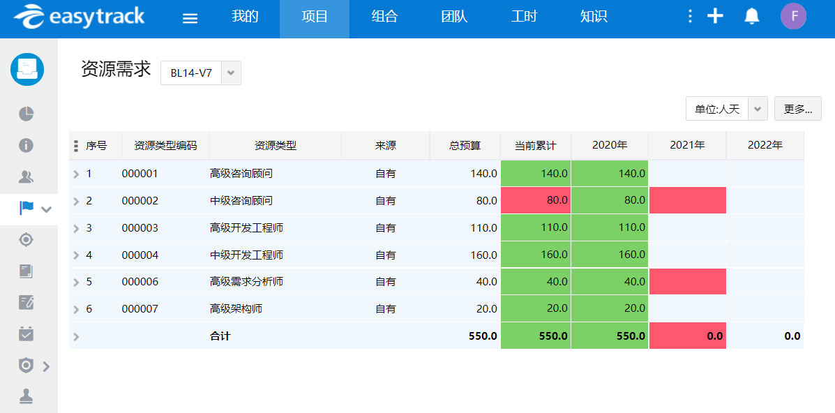Open the 团队 tab

[x=454, y=17]
